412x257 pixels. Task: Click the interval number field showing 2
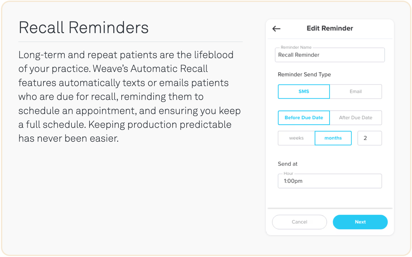click(370, 138)
